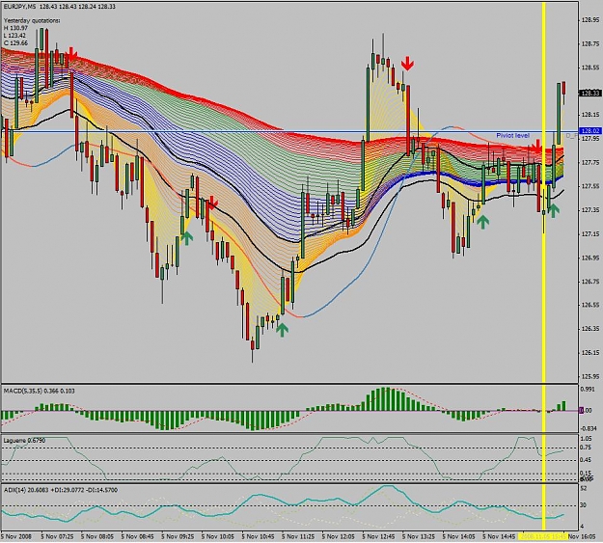Click the black current price tag 128.33

pos(590,93)
